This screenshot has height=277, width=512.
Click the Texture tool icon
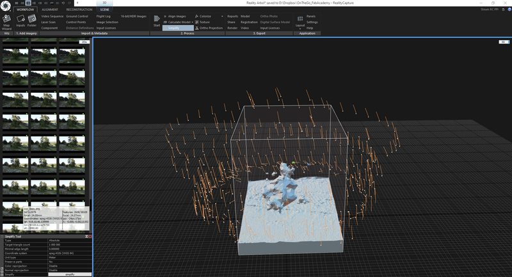pyautogui.click(x=196, y=22)
